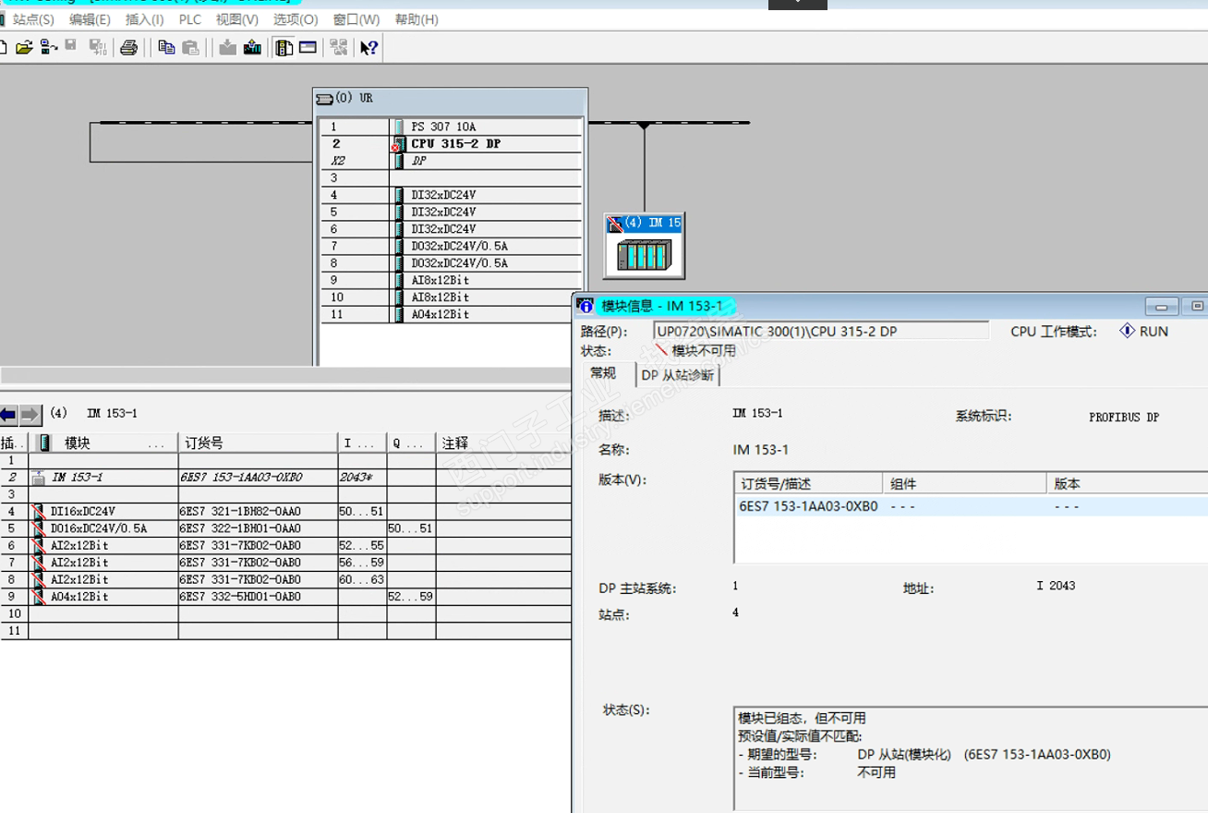The height and width of the screenshot is (813, 1208).
Task: Click the 订货号 column header in the slot table
Action: click(258, 443)
